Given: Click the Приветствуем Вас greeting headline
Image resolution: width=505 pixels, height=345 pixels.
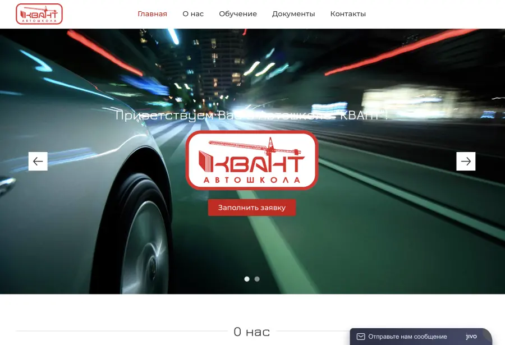Looking at the screenshot, I should click(252, 116).
